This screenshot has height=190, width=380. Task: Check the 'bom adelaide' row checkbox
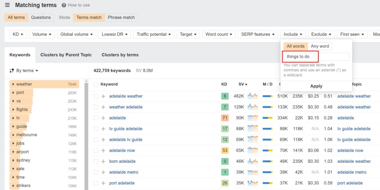tap(96, 161)
